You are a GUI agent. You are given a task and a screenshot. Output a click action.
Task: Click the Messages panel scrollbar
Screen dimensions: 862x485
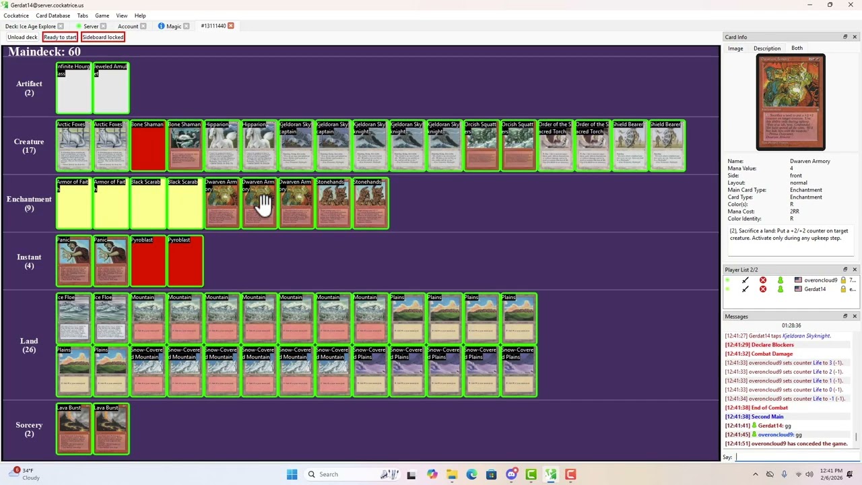coord(857,437)
